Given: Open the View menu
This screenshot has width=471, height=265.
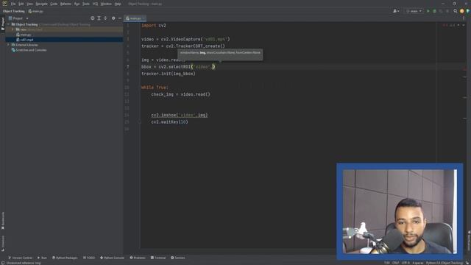Looking at the screenshot, I should 29,4.
